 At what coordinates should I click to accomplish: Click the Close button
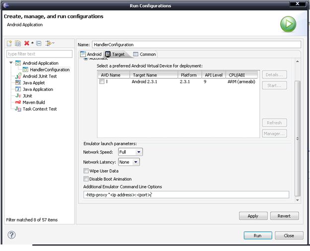coord(289,236)
